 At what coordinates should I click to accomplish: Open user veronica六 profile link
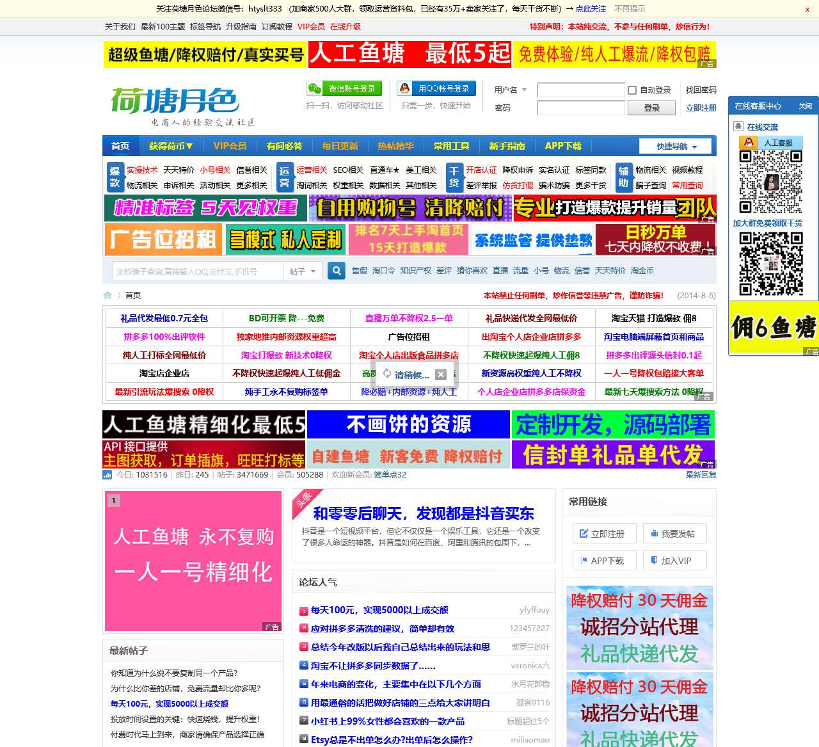click(530, 666)
